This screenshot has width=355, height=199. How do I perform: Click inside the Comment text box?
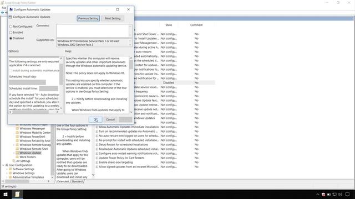point(93,30)
